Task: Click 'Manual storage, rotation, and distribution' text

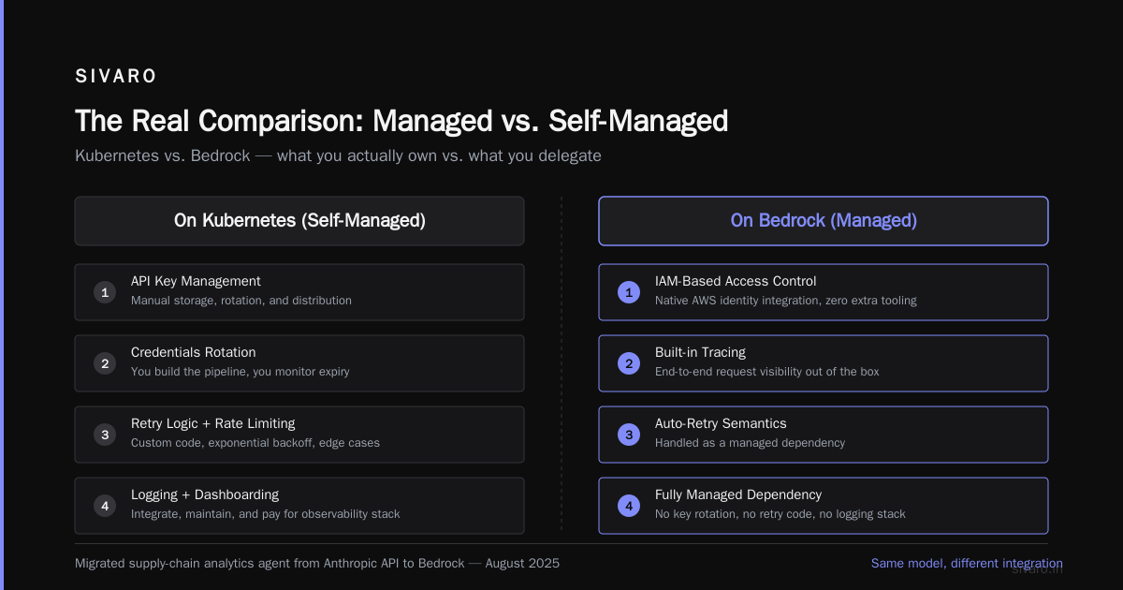Action: [x=241, y=301]
